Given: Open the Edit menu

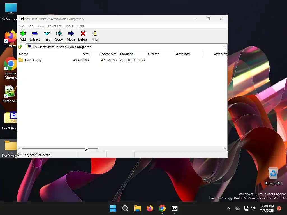Looking at the screenshot, I should (x=30, y=26).
